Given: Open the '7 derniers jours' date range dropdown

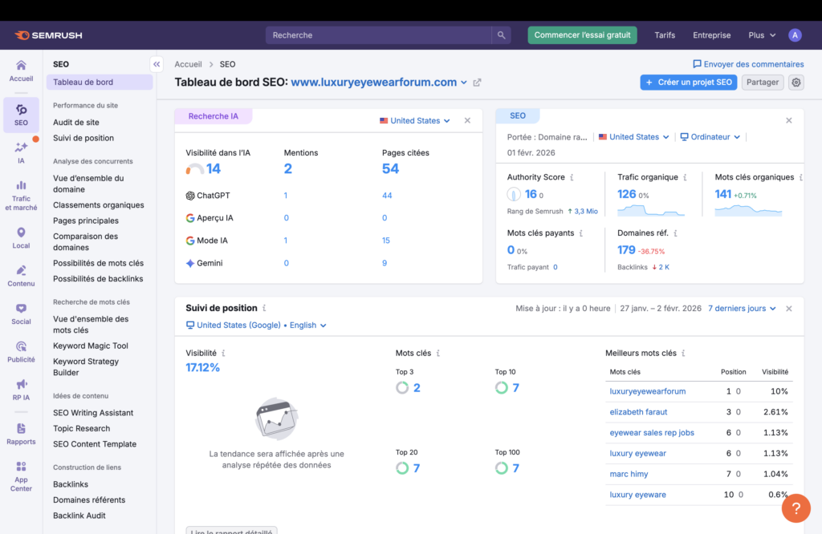Looking at the screenshot, I should [739, 307].
